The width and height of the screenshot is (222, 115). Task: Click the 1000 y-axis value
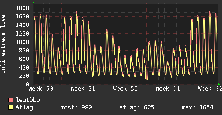[x=22, y=42]
